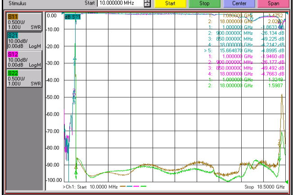Image resolution: width=293 pixels, height=195 pixels.
Task: Select the S22 trace panel
Action: click(x=24, y=78)
